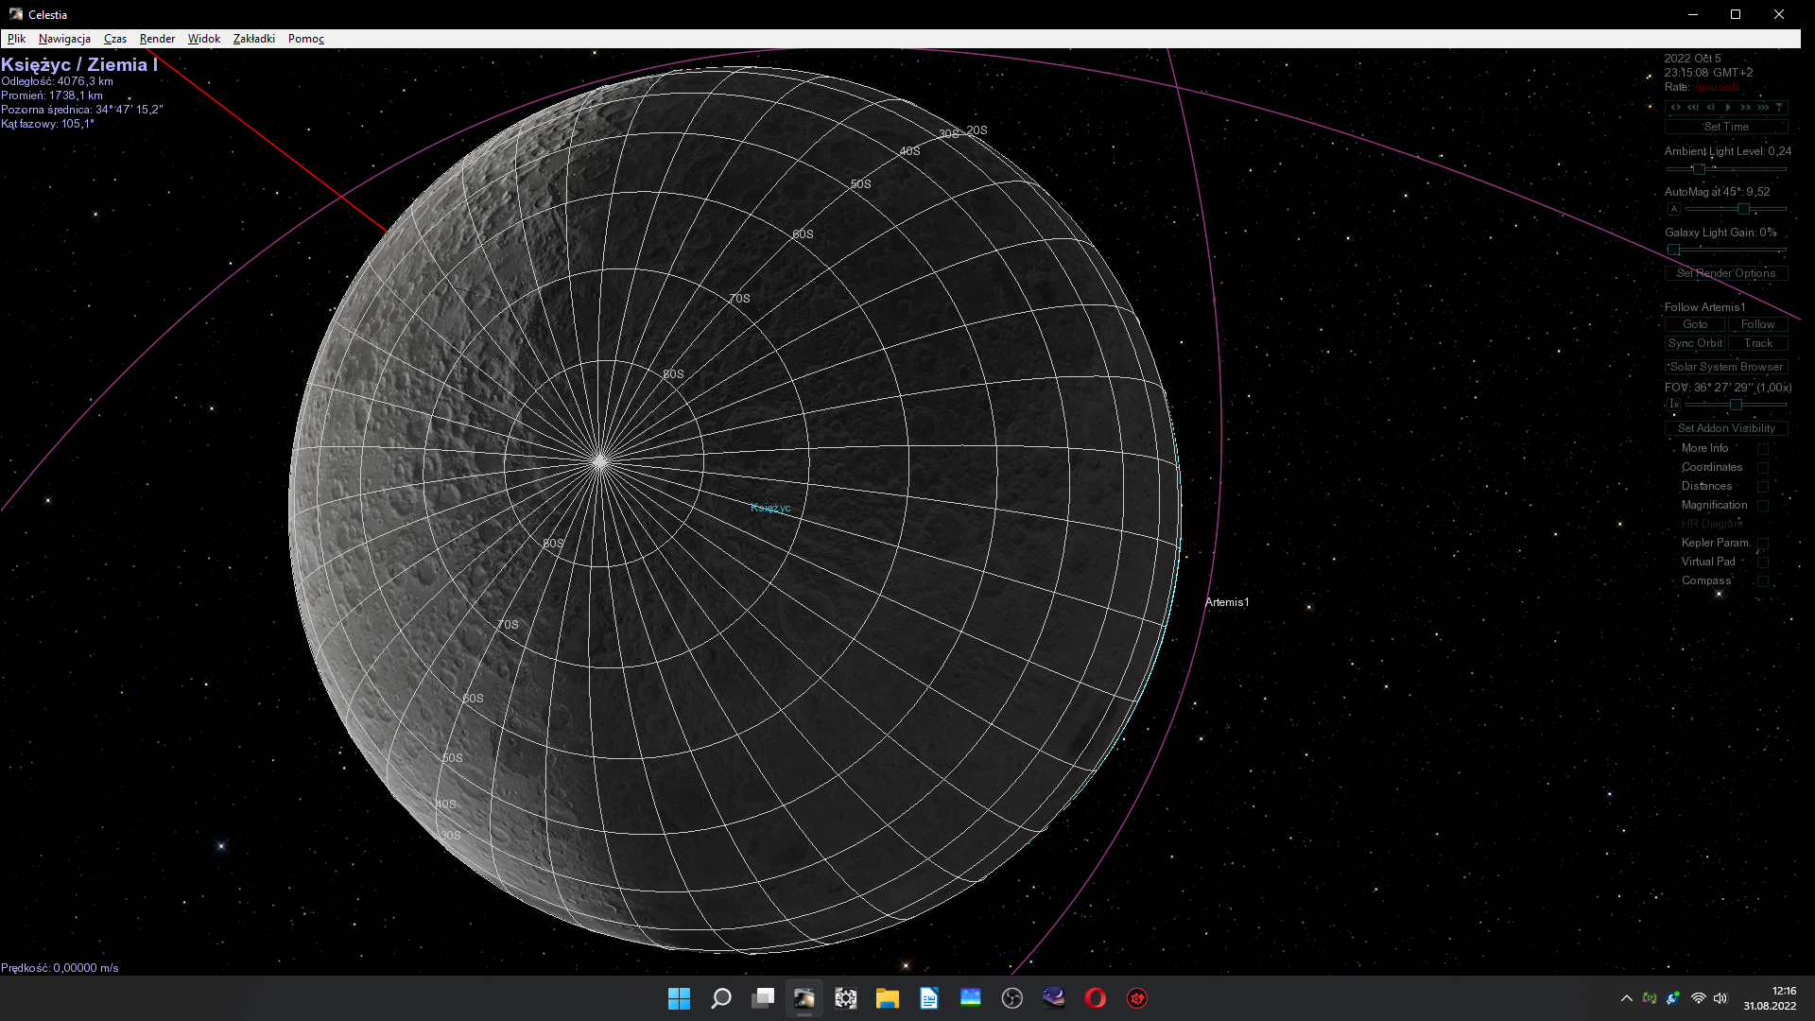This screenshot has height=1021, width=1815.
Task: Open the taskbar Search icon
Action: point(720,998)
